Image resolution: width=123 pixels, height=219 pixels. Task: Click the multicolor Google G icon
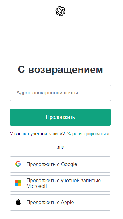(x=18, y=164)
